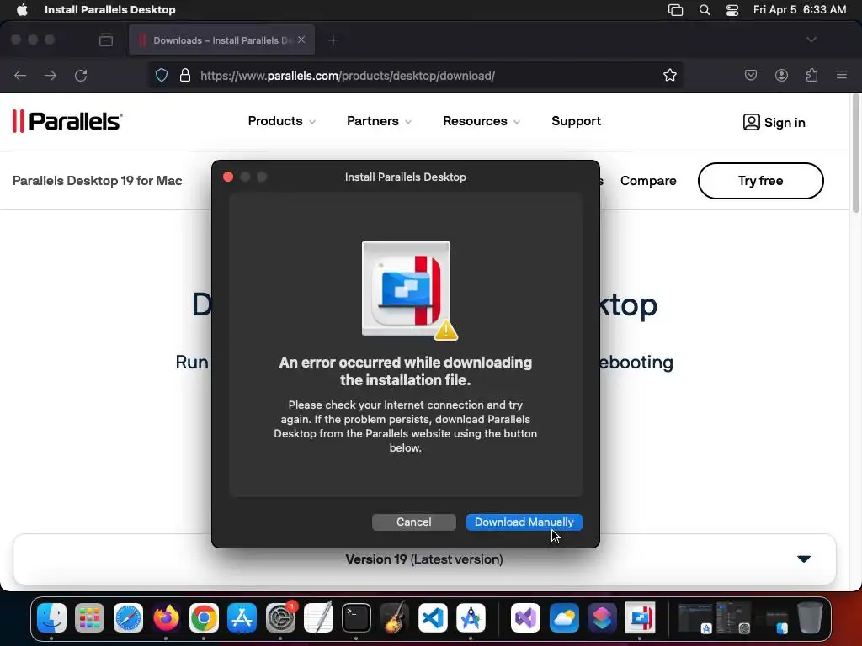This screenshot has width=862, height=646.
Task: Open the Firefox extensions icon
Action: pyautogui.click(x=812, y=75)
